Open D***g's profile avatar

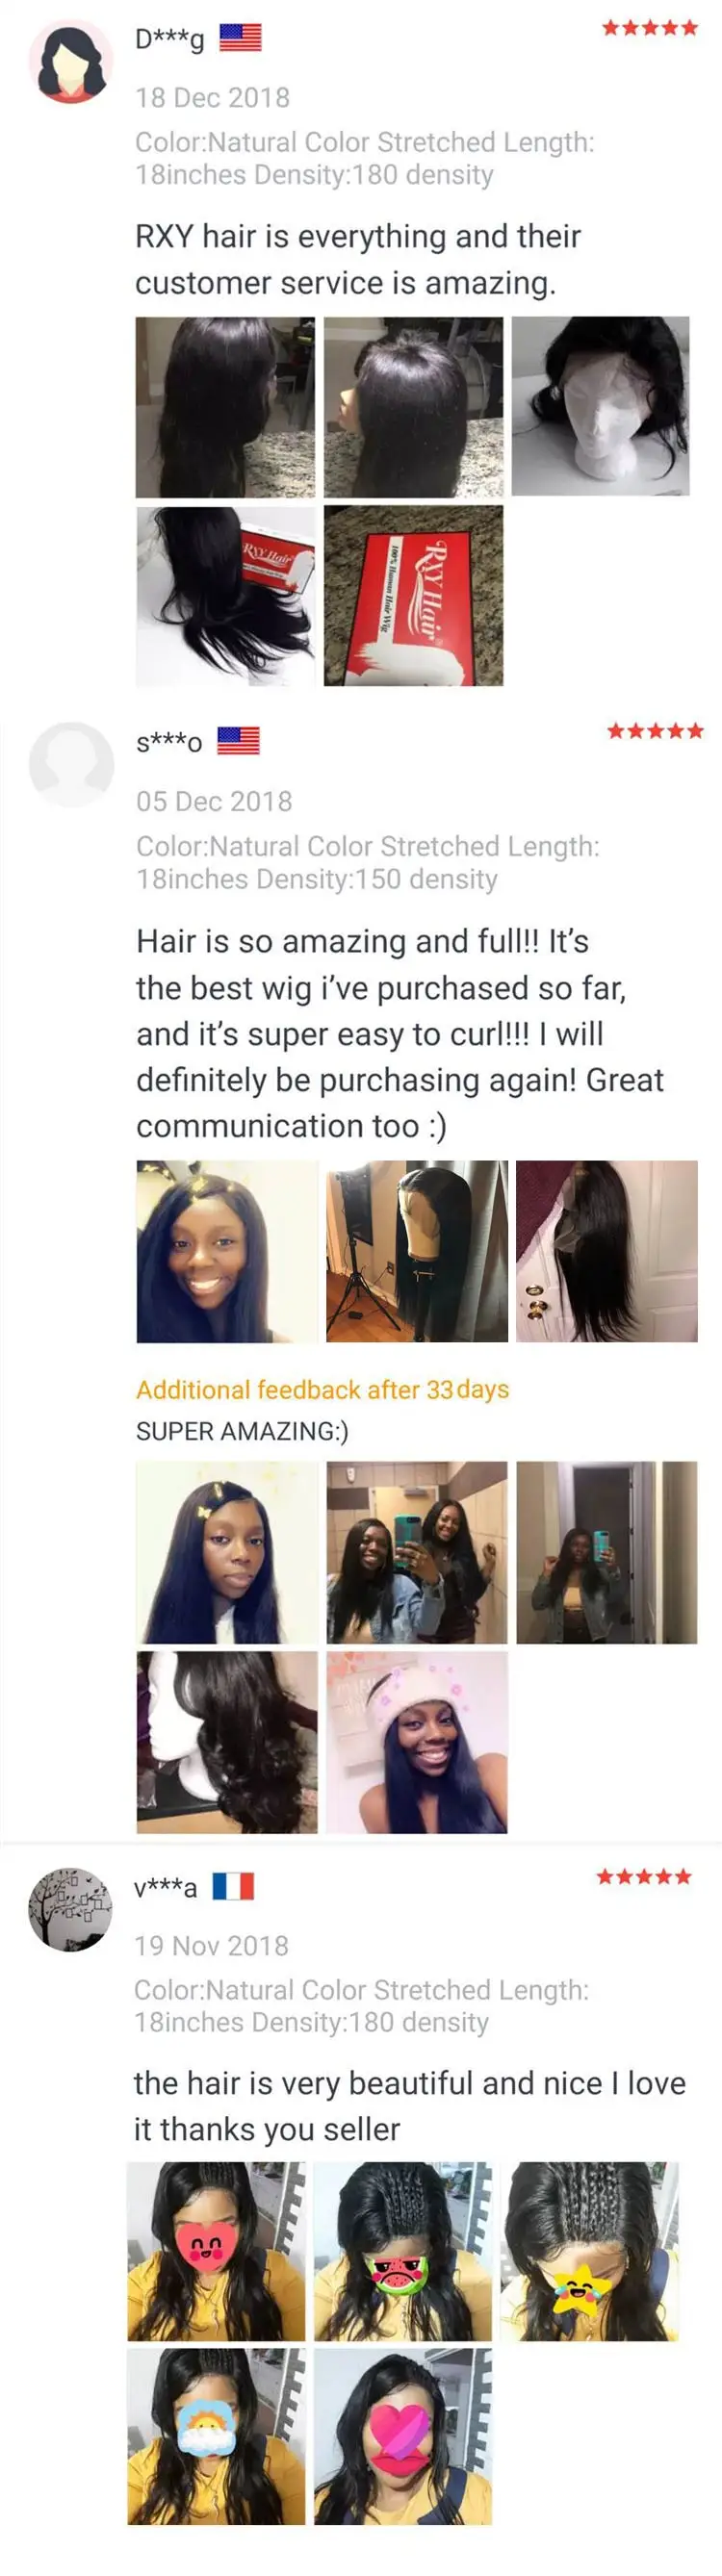click(71, 62)
